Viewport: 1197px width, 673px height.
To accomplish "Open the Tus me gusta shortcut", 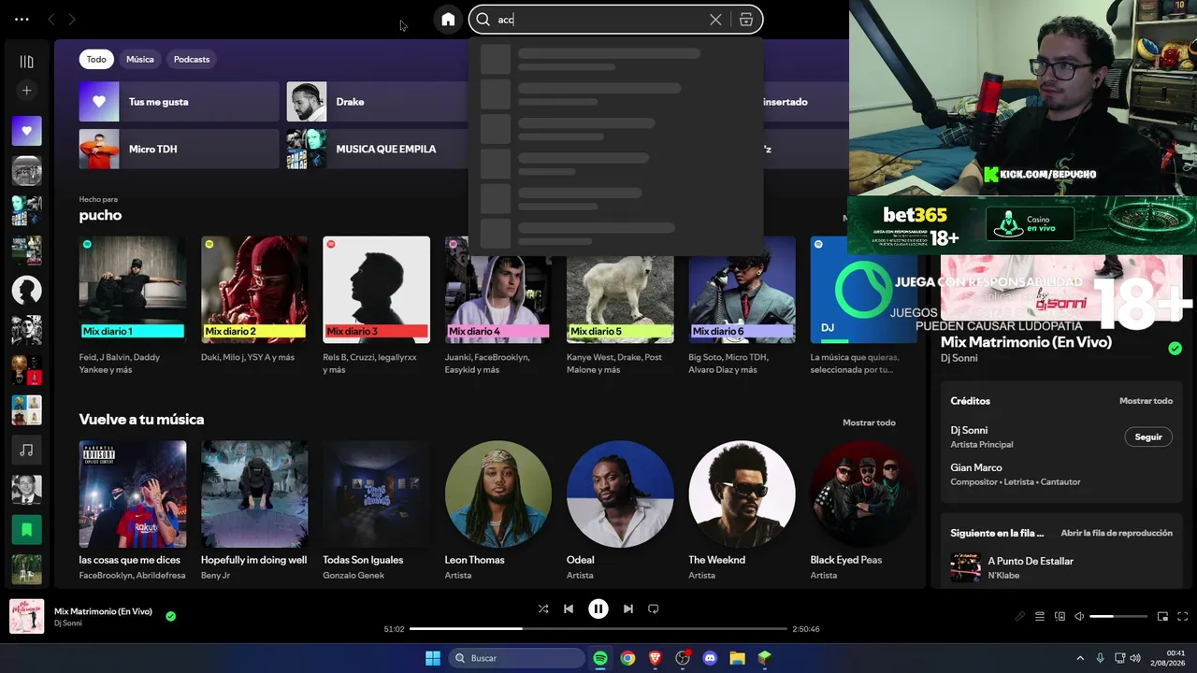I will coord(180,102).
